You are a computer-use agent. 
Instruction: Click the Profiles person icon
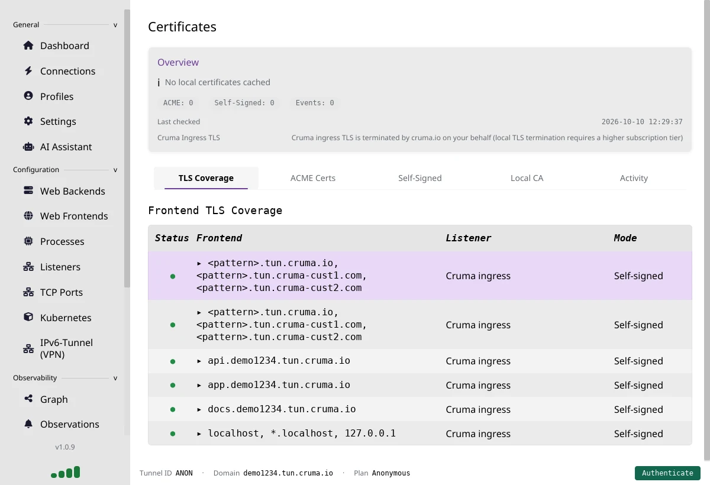coord(28,96)
